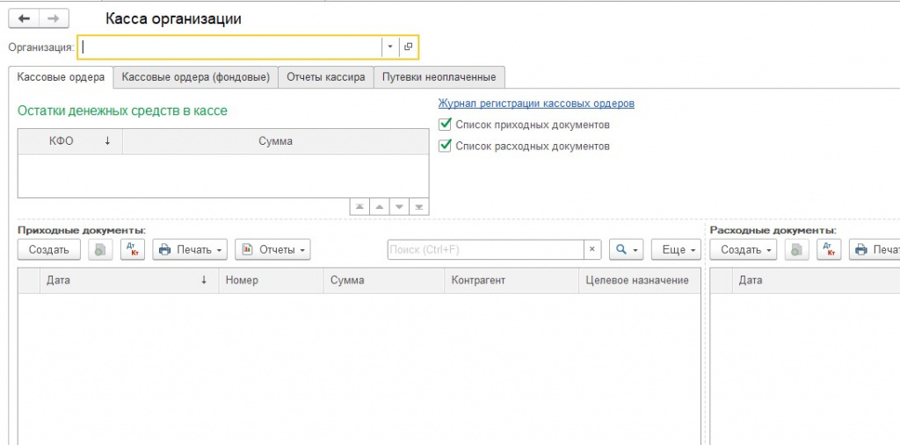Switch to Кассовые ордера (фондовые) tab

[196, 77]
